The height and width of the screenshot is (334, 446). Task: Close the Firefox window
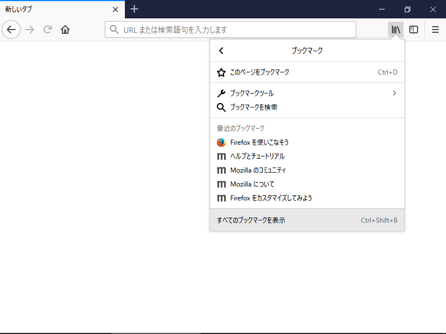[433, 9]
